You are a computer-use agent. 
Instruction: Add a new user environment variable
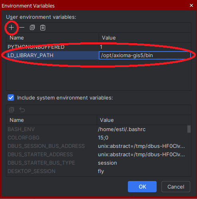12,28
